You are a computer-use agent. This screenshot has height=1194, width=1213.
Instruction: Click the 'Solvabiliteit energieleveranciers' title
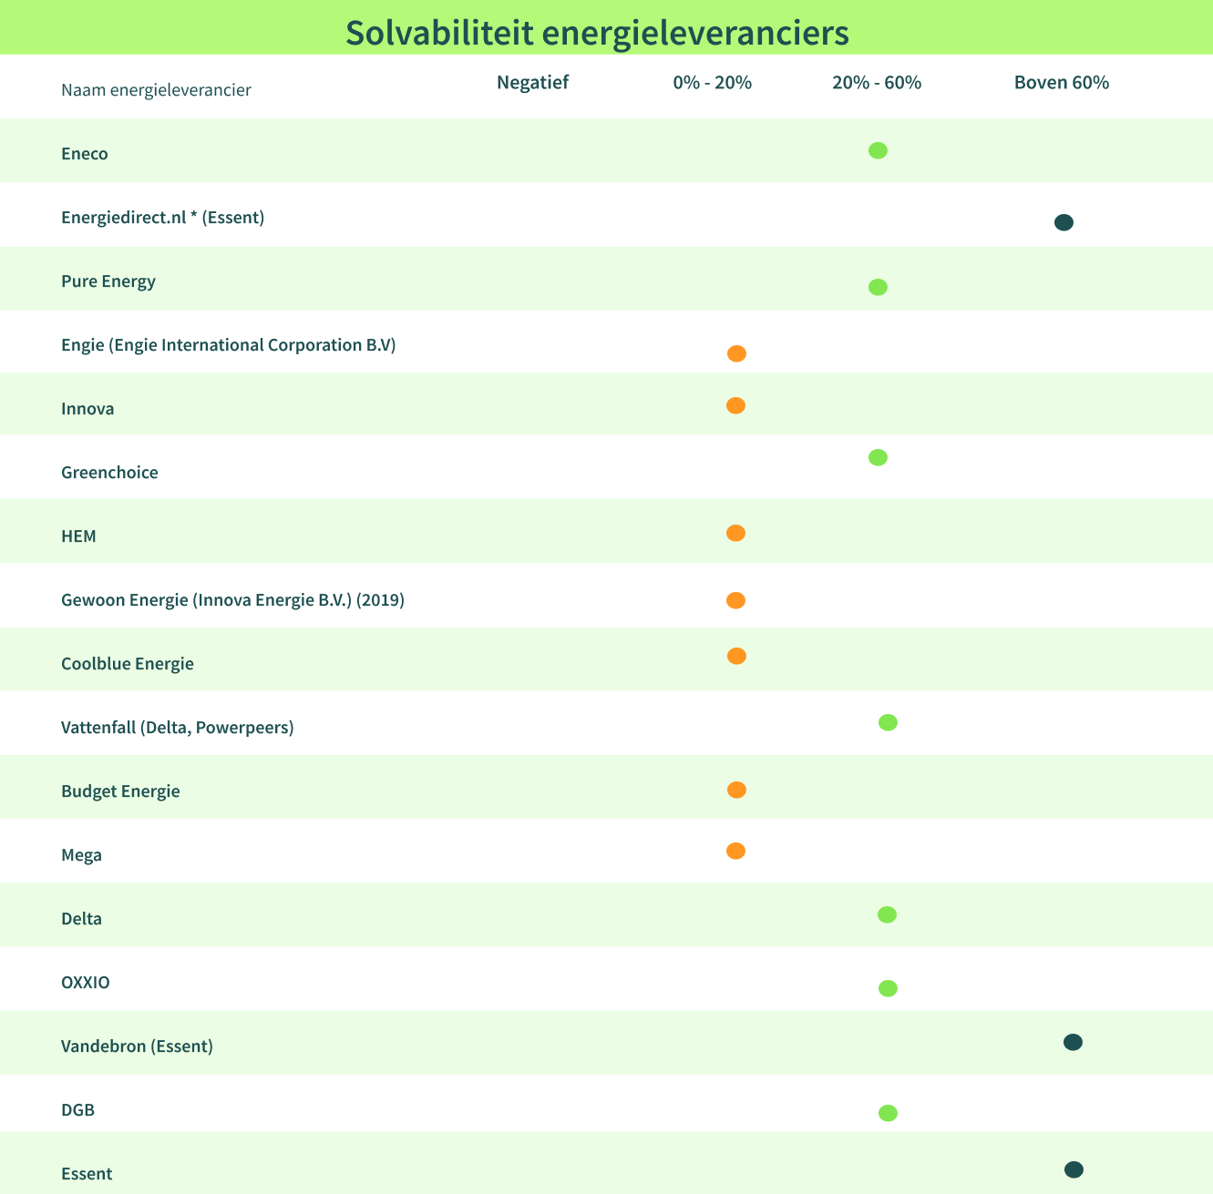597,33
